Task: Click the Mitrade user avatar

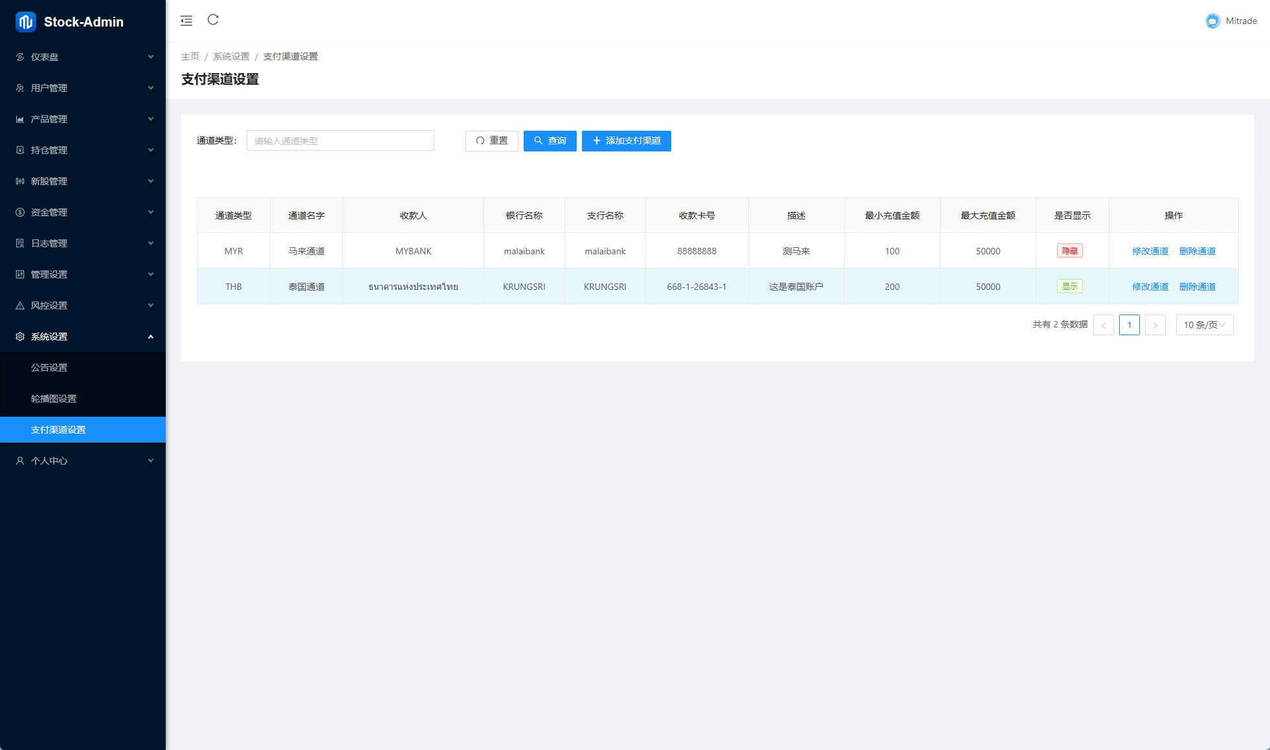Action: point(1212,21)
